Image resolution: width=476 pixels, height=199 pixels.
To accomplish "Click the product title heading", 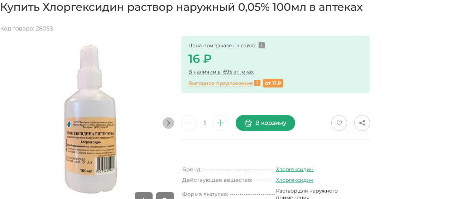I will pos(181,7).
